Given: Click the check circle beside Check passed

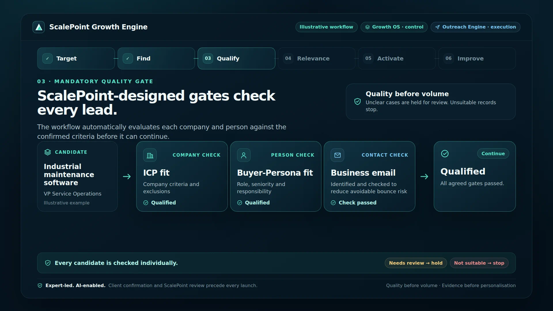Looking at the screenshot, I should (333, 203).
